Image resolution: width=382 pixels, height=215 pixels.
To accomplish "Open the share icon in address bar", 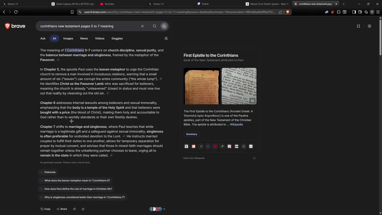I will click(x=281, y=12).
